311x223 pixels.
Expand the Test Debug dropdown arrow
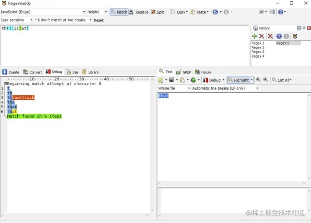[223, 80]
